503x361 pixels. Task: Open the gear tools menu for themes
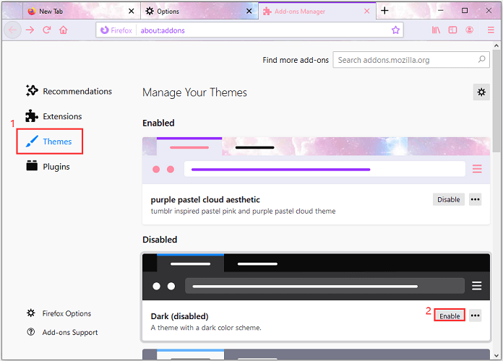click(x=481, y=92)
